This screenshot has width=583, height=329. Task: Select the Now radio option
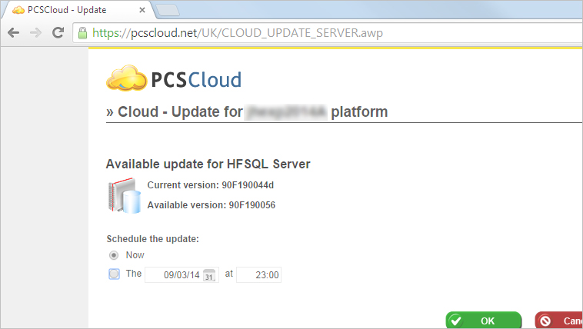[x=114, y=255]
